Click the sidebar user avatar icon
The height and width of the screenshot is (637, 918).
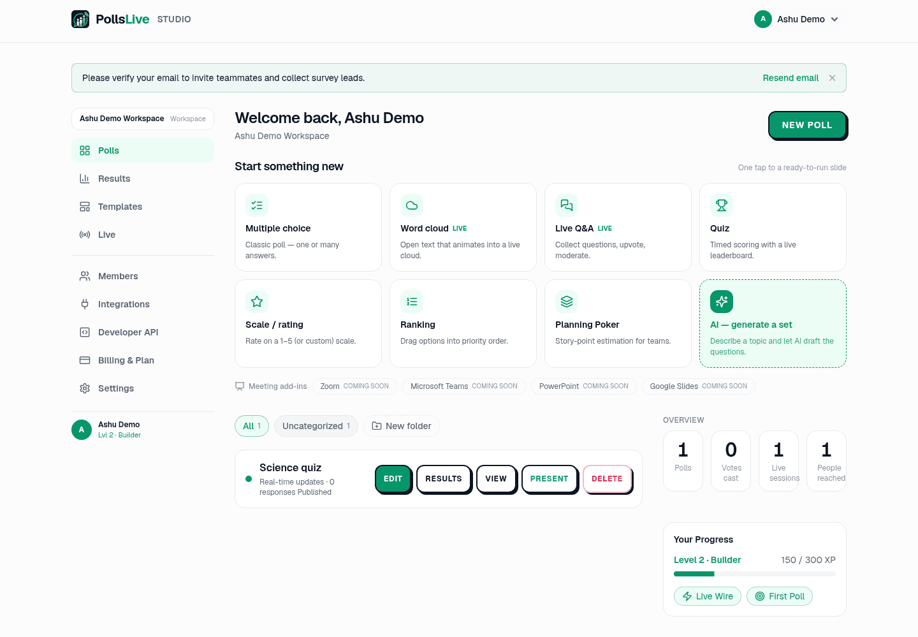(82, 430)
